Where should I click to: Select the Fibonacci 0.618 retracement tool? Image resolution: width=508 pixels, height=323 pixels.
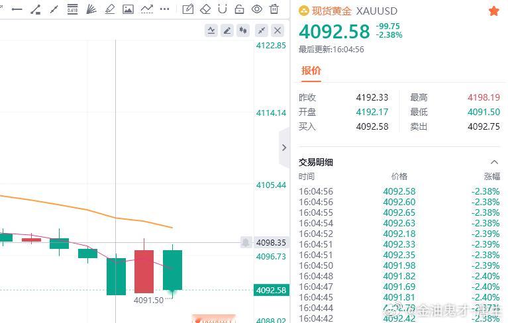pyautogui.click(x=73, y=9)
